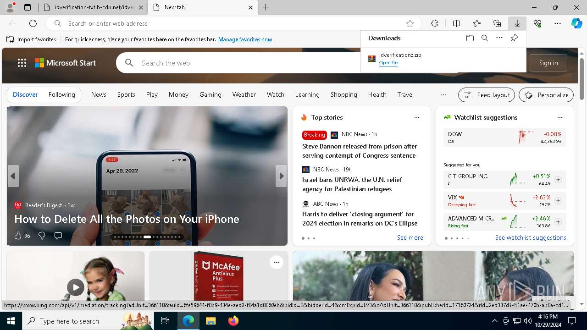Add this page to favorites star icon
The width and height of the screenshot is (587, 330).
click(x=410, y=23)
